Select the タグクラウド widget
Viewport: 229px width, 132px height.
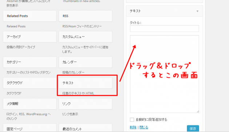30,83
